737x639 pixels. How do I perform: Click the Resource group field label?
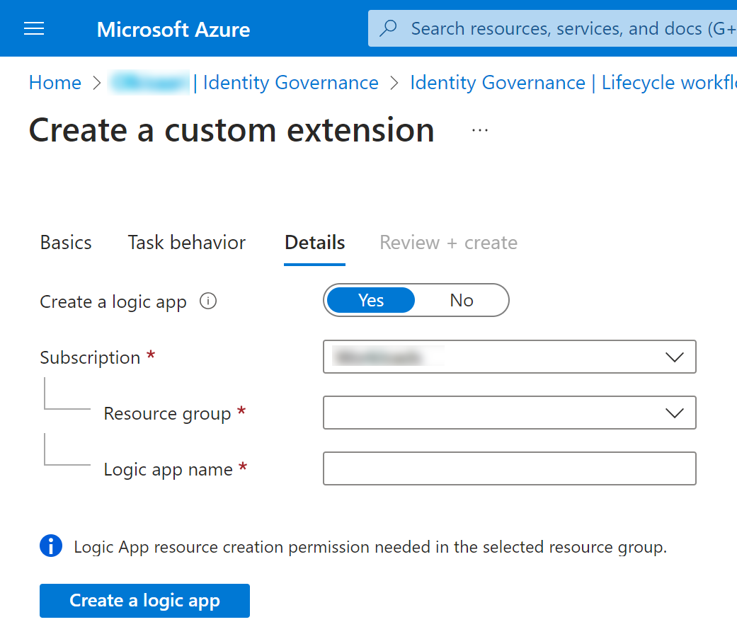point(167,413)
